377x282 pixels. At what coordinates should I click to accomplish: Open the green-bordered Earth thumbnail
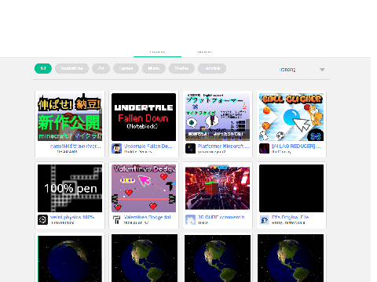tap(70, 258)
